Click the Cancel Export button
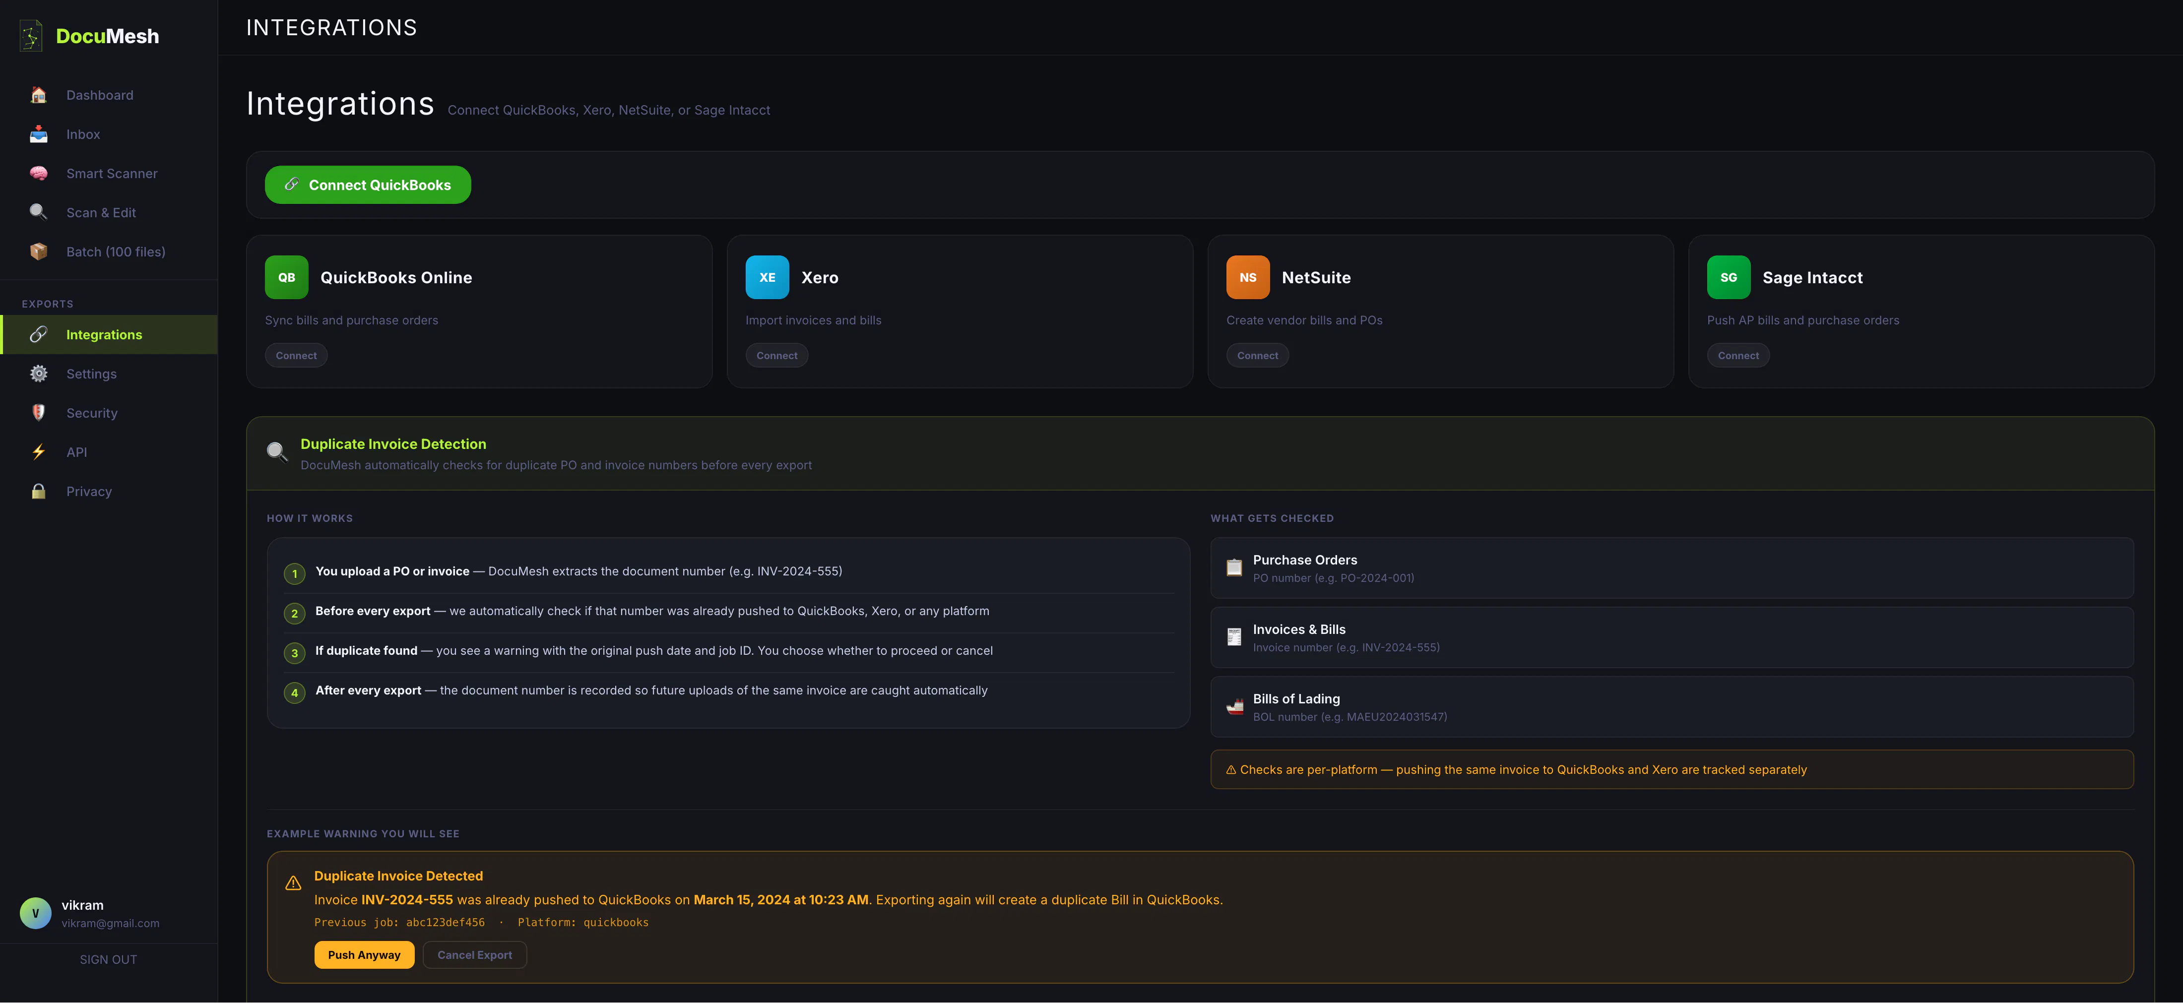 tap(475, 955)
